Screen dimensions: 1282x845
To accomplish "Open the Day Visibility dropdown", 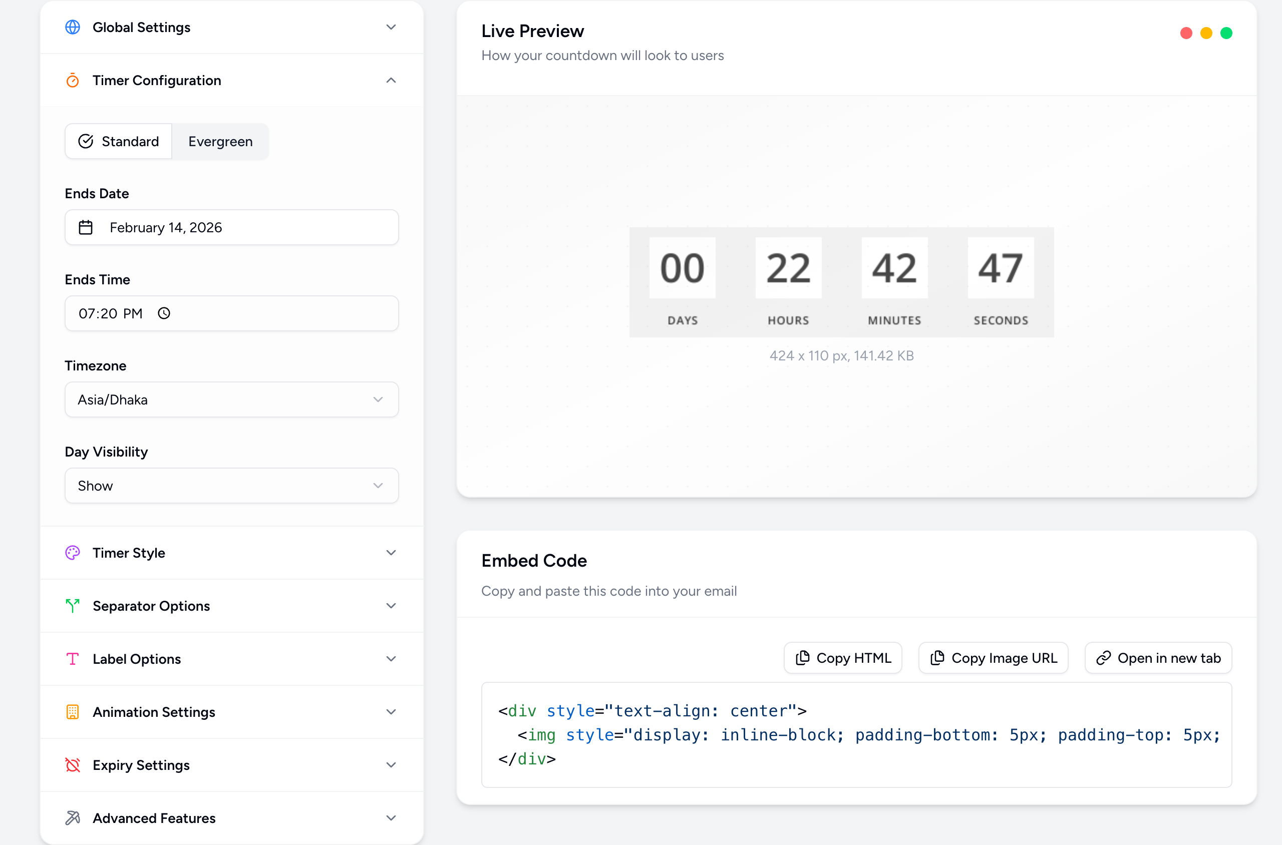I will coord(231,485).
